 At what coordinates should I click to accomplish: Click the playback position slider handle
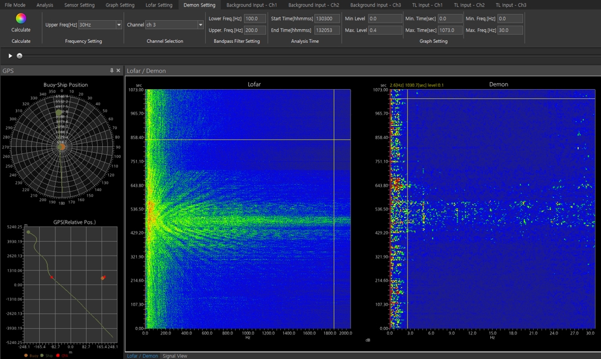coord(20,56)
